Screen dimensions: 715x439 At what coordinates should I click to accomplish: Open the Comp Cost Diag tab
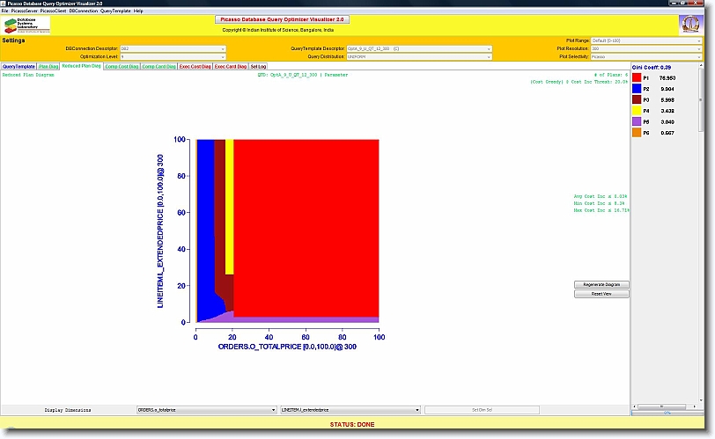point(121,66)
